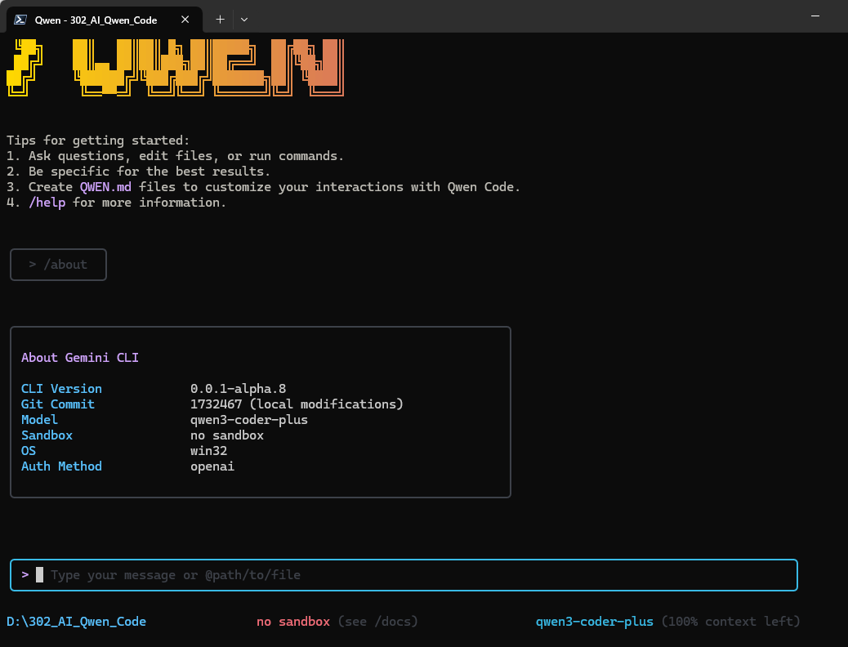
Task: Click the QWEN.md filename in tips
Action: pos(105,187)
